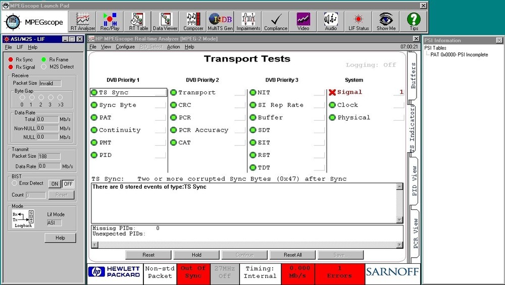Click the Transmit Packet Size field
The height and width of the screenshot is (285, 505).
click(x=49, y=156)
